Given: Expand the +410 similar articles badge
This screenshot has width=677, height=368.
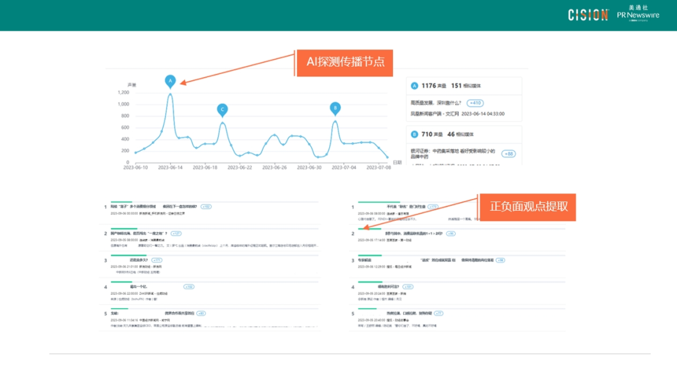Looking at the screenshot, I should [x=475, y=103].
